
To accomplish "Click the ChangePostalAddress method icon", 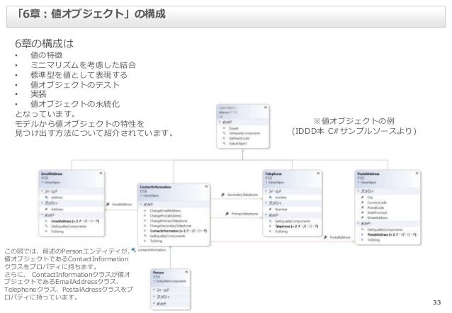I will (145, 215).
